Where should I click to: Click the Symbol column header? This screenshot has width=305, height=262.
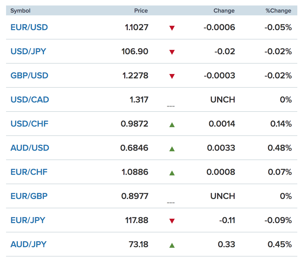coord(20,11)
